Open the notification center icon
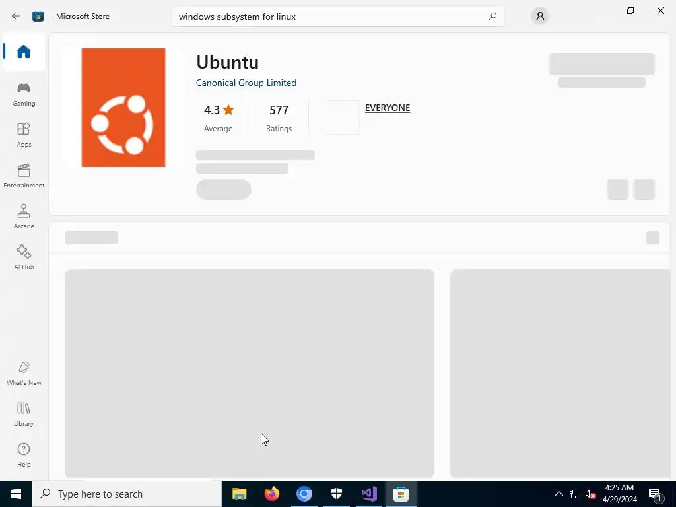 pyautogui.click(x=655, y=494)
